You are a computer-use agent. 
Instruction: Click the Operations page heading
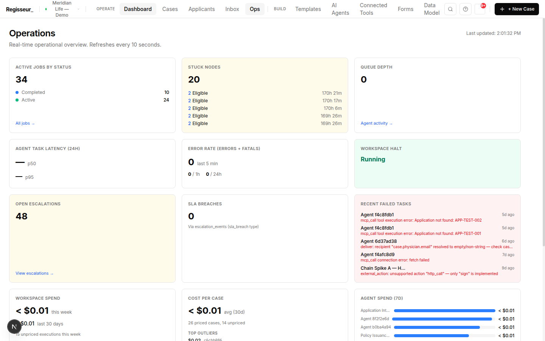(x=32, y=33)
